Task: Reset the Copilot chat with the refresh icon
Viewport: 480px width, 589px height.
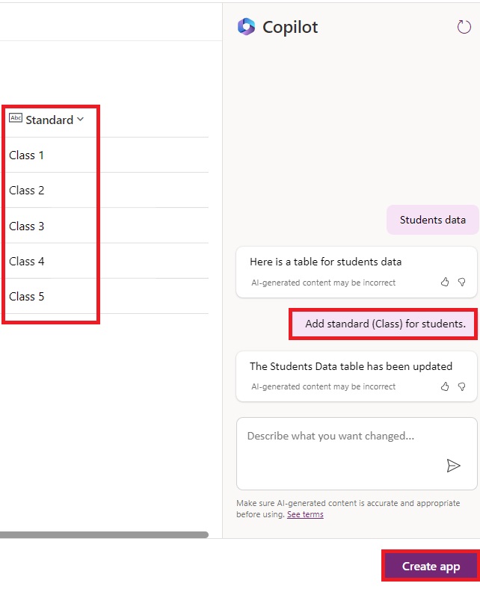Action: pyautogui.click(x=464, y=27)
